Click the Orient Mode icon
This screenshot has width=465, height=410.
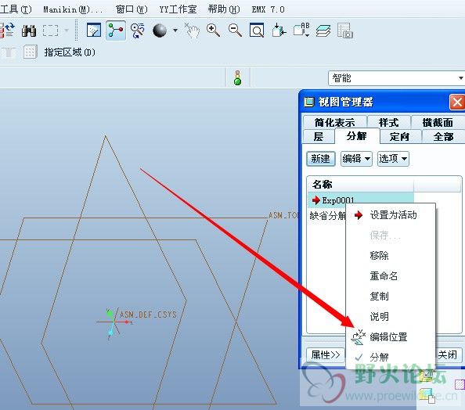coord(137,31)
